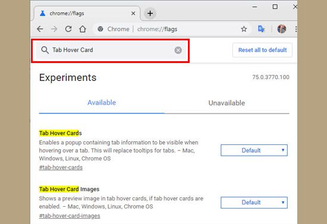Image resolution: width=327 pixels, height=224 pixels.
Task: Follow the #tab-hover-cards link
Action: pos(61,168)
